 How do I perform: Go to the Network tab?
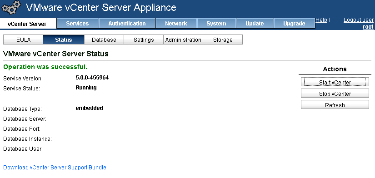(176, 24)
